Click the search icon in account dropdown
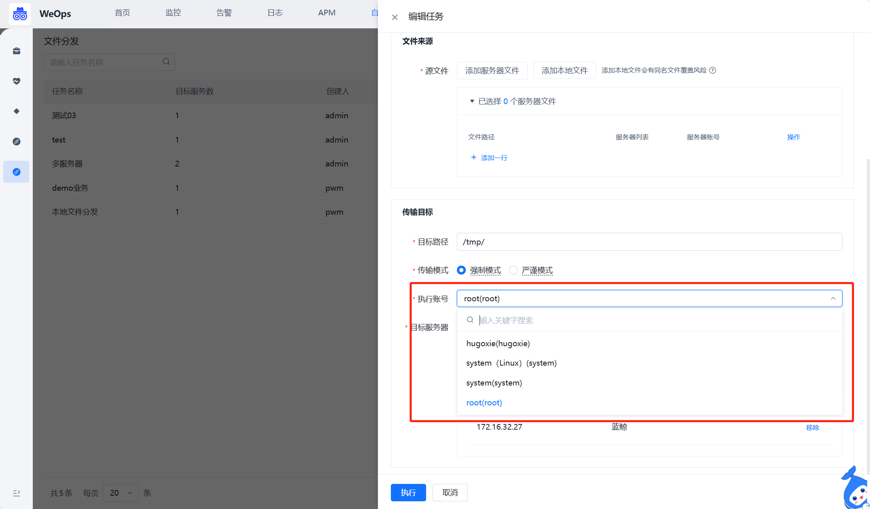This screenshot has height=509, width=870. [470, 320]
